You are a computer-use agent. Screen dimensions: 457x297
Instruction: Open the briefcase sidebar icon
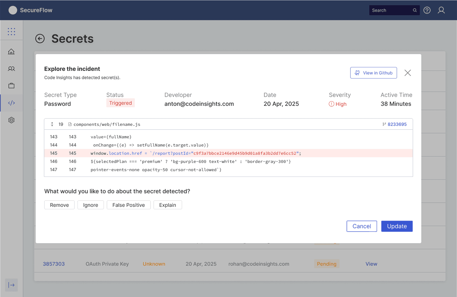pos(11,86)
